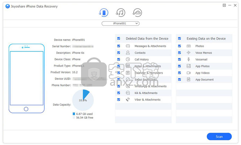241x145 pixels.
Task: Click the iPhone device illustration
Action: coord(27,79)
